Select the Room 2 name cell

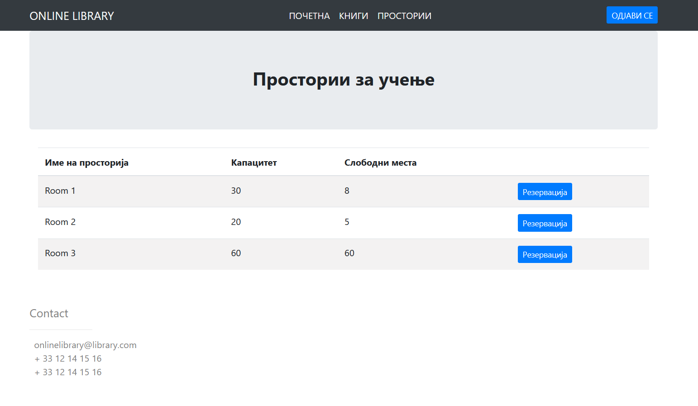coord(60,222)
